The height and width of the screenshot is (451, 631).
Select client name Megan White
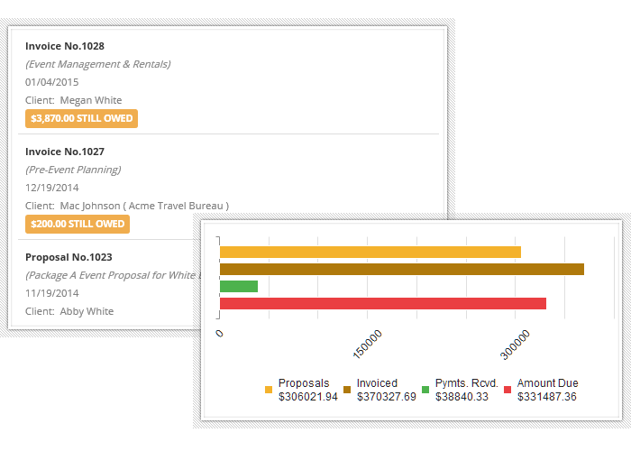[91, 100]
